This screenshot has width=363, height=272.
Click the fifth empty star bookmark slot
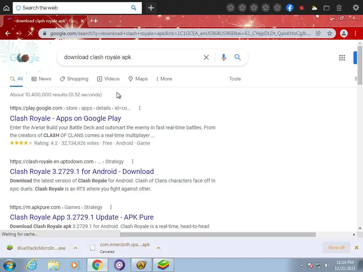tap(277, 8)
